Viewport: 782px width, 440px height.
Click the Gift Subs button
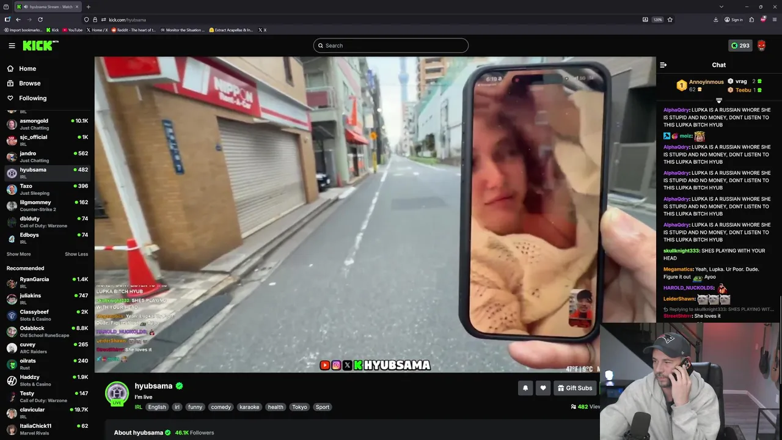pos(574,388)
